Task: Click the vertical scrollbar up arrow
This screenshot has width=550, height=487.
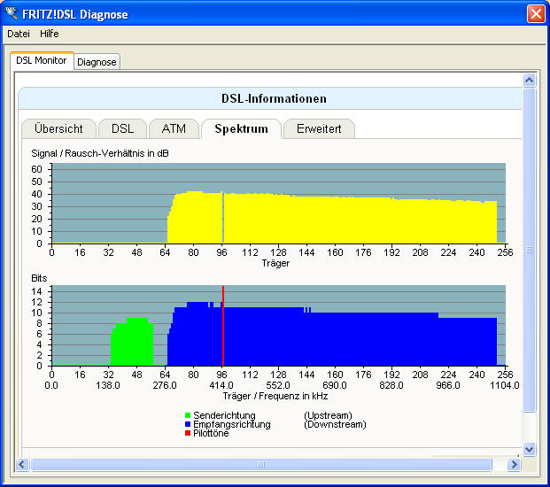Action: [529, 81]
